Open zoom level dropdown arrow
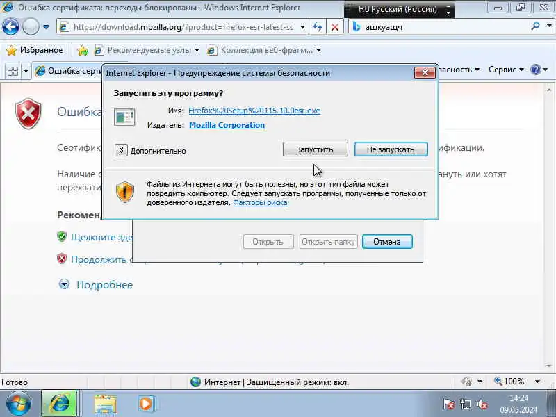Viewport: 556px width, 417px height. tap(537, 382)
